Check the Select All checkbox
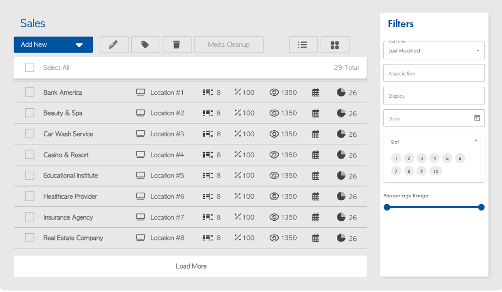 point(30,67)
